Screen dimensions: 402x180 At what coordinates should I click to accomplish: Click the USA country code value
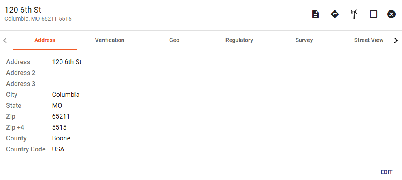(58, 149)
